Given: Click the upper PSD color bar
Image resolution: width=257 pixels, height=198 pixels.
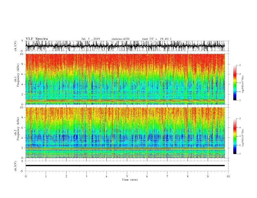Looking at the screenshot, I should 235,83.
